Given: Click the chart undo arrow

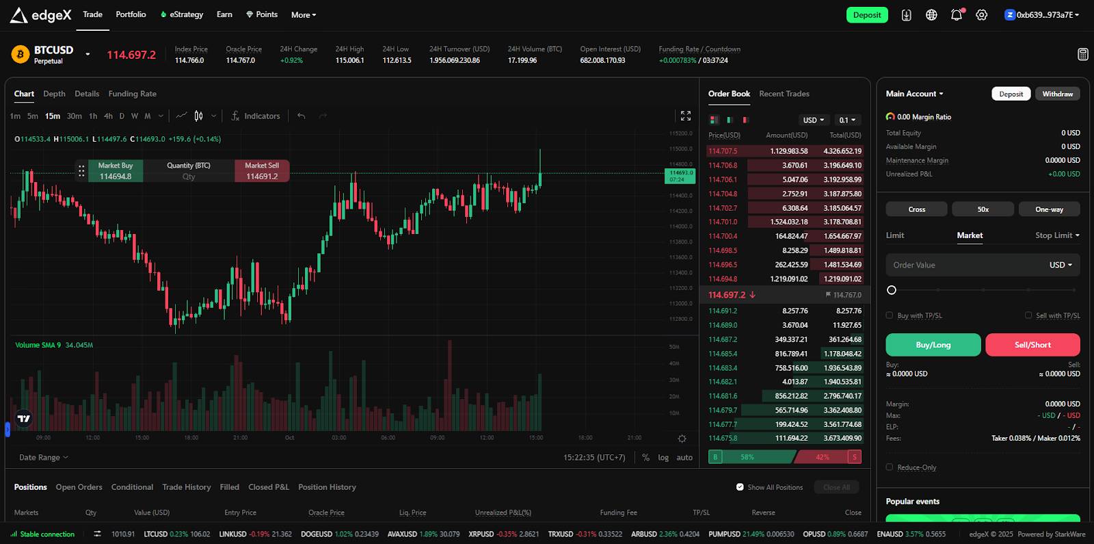Looking at the screenshot, I should click(x=302, y=116).
